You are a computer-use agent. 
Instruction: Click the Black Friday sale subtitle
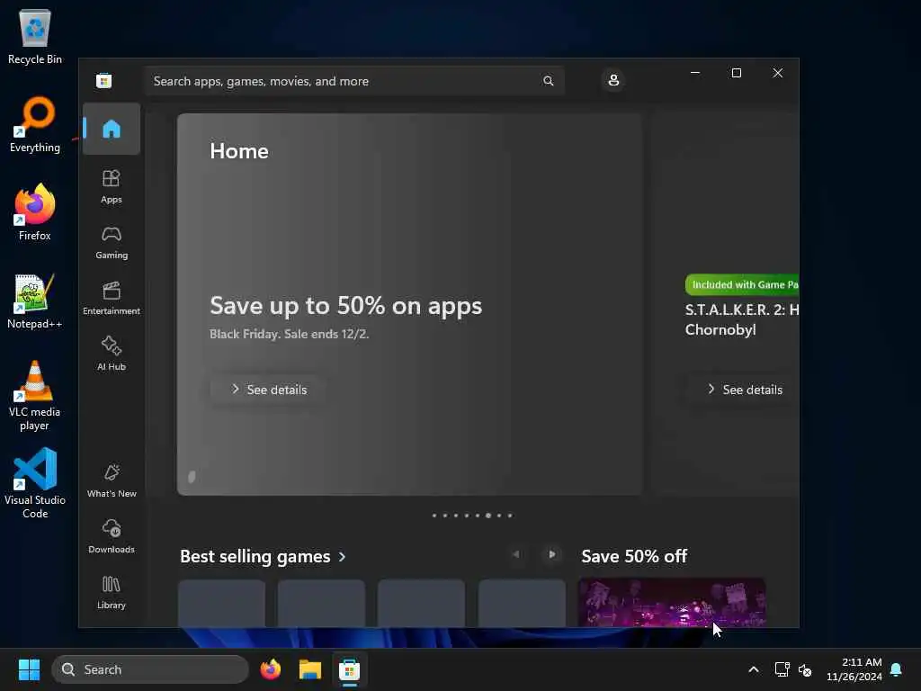(289, 334)
